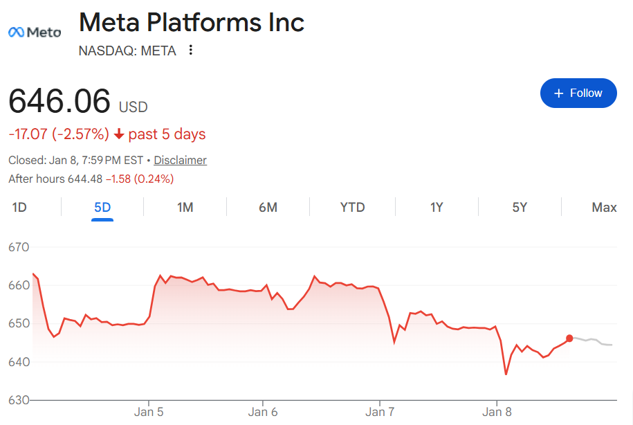Click the Jan 5 date label on chart
Image resolution: width=633 pixels, height=425 pixels.
point(149,412)
